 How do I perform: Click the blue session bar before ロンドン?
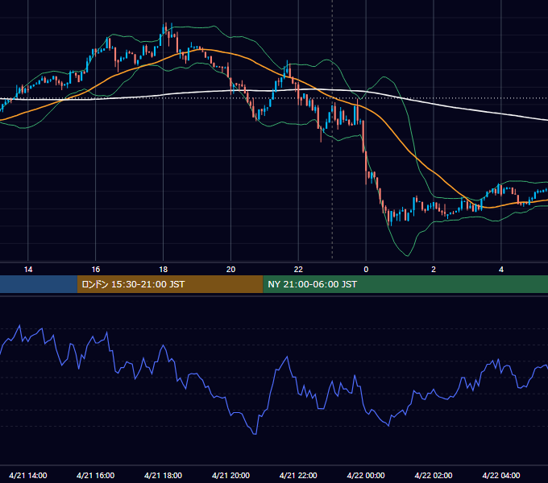pyautogui.click(x=39, y=284)
